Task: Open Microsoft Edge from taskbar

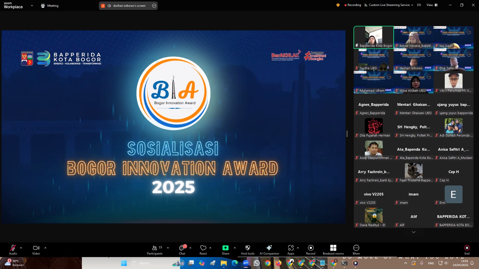Action: (x=235, y=263)
